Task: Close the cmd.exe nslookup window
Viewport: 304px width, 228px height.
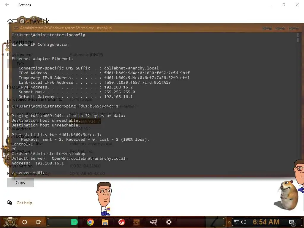Action: point(294,28)
